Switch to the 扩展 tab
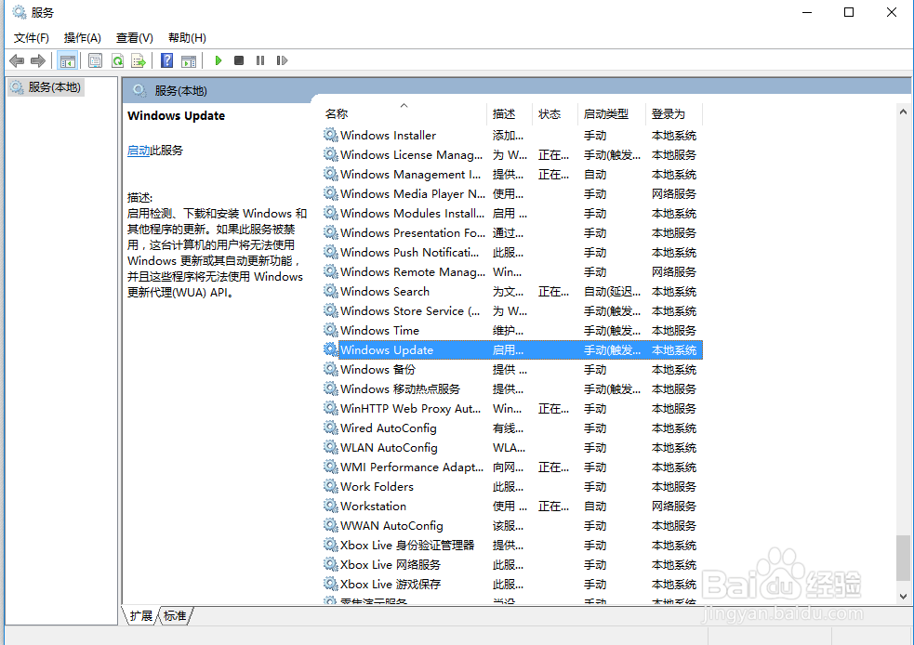 click(140, 616)
